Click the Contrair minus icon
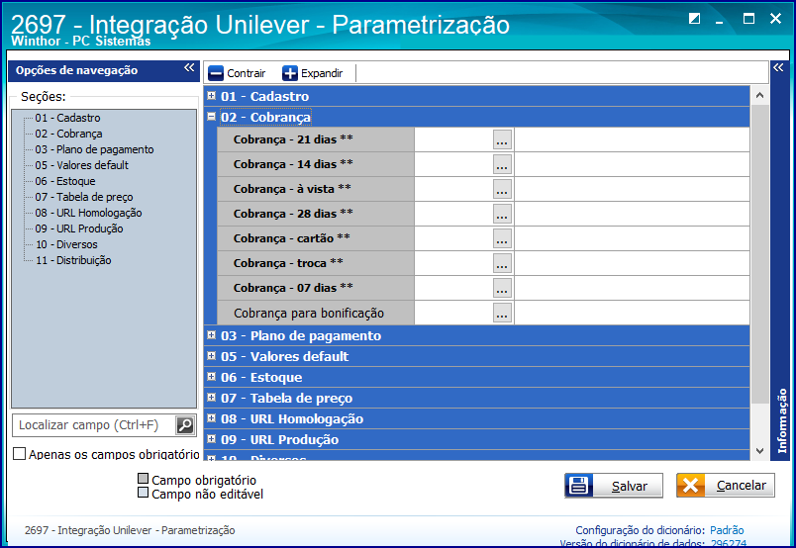The height and width of the screenshot is (548, 796). tap(216, 73)
